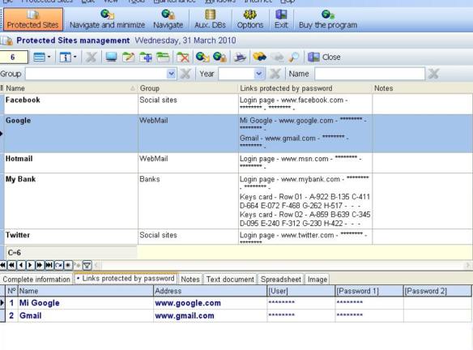Click the edit record pencil icon

click(129, 57)
